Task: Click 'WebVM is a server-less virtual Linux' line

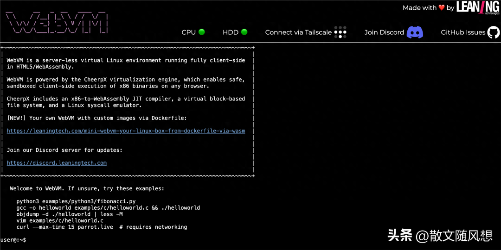Action: tap(126, 60)
